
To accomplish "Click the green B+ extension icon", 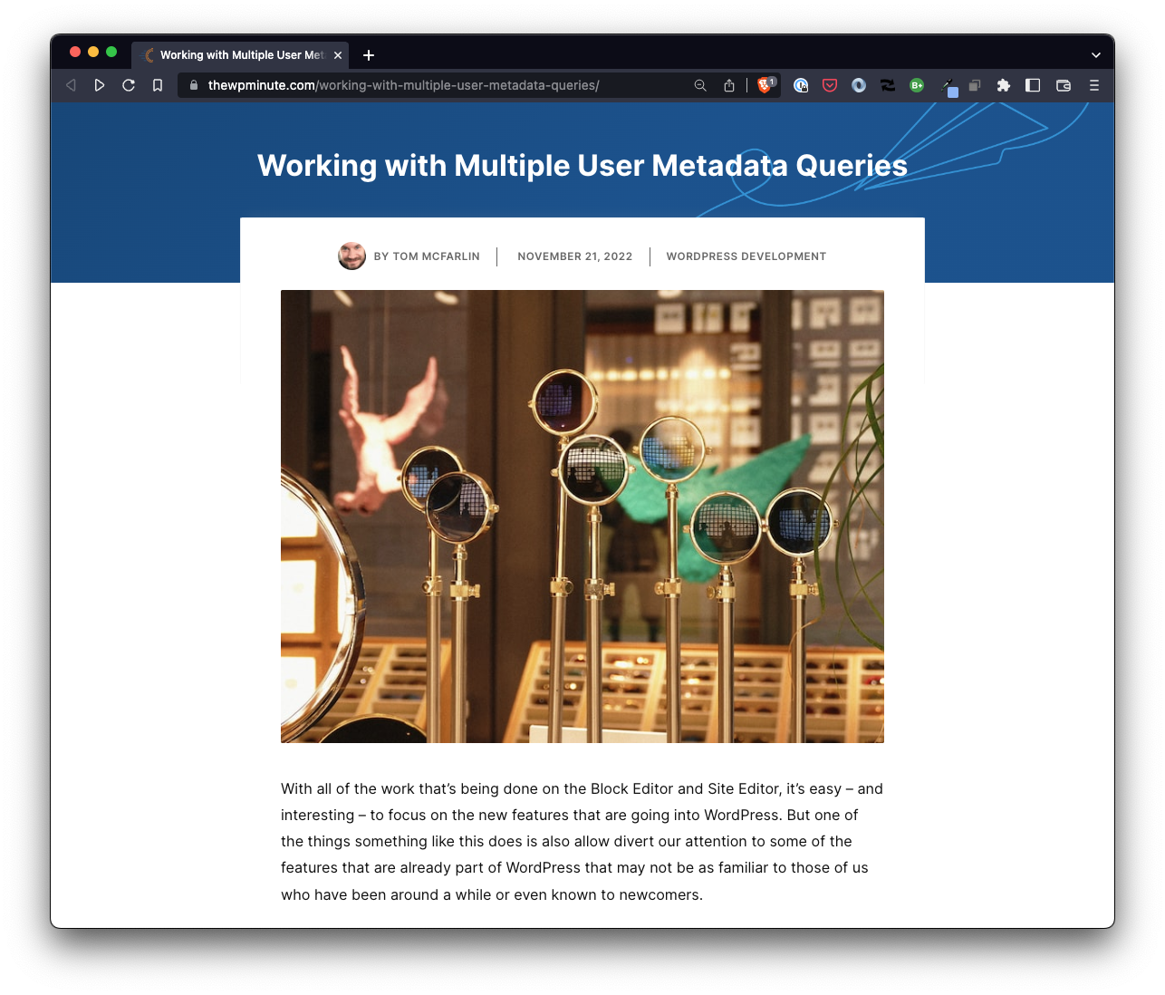I will coord(917,85).
